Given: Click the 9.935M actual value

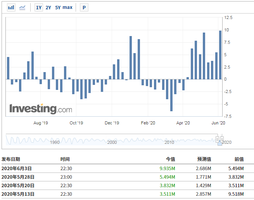Looking at the screenshot, I should point(168,169).
